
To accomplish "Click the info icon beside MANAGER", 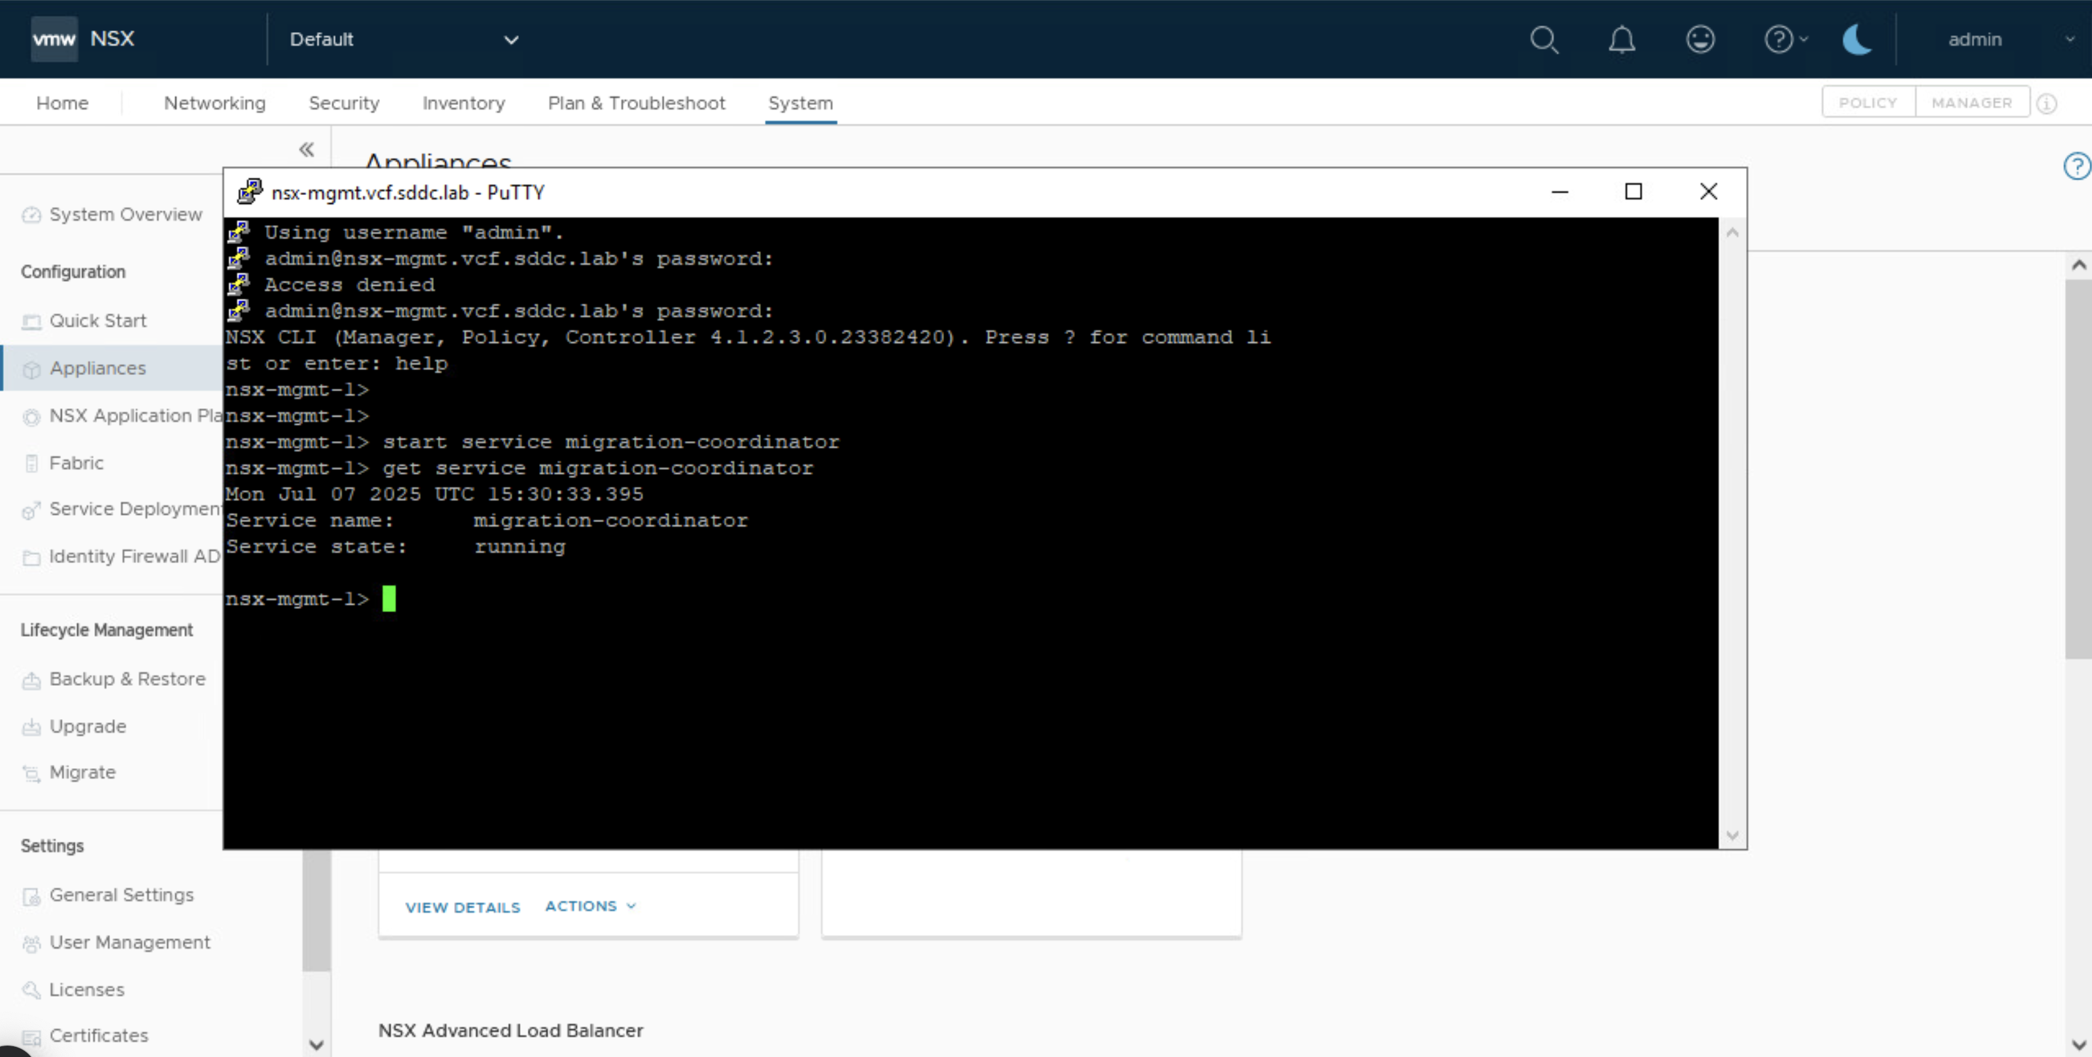I will pos(2047,103).
